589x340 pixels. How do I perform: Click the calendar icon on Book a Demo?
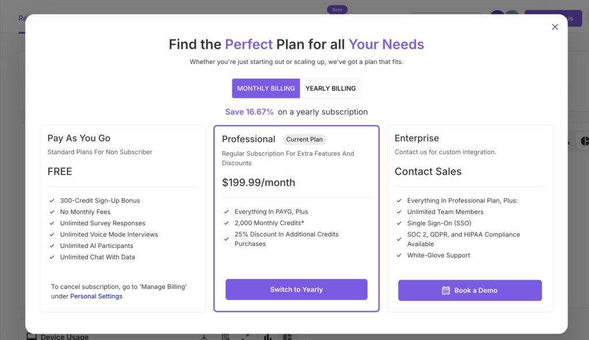tap(446, 291)
